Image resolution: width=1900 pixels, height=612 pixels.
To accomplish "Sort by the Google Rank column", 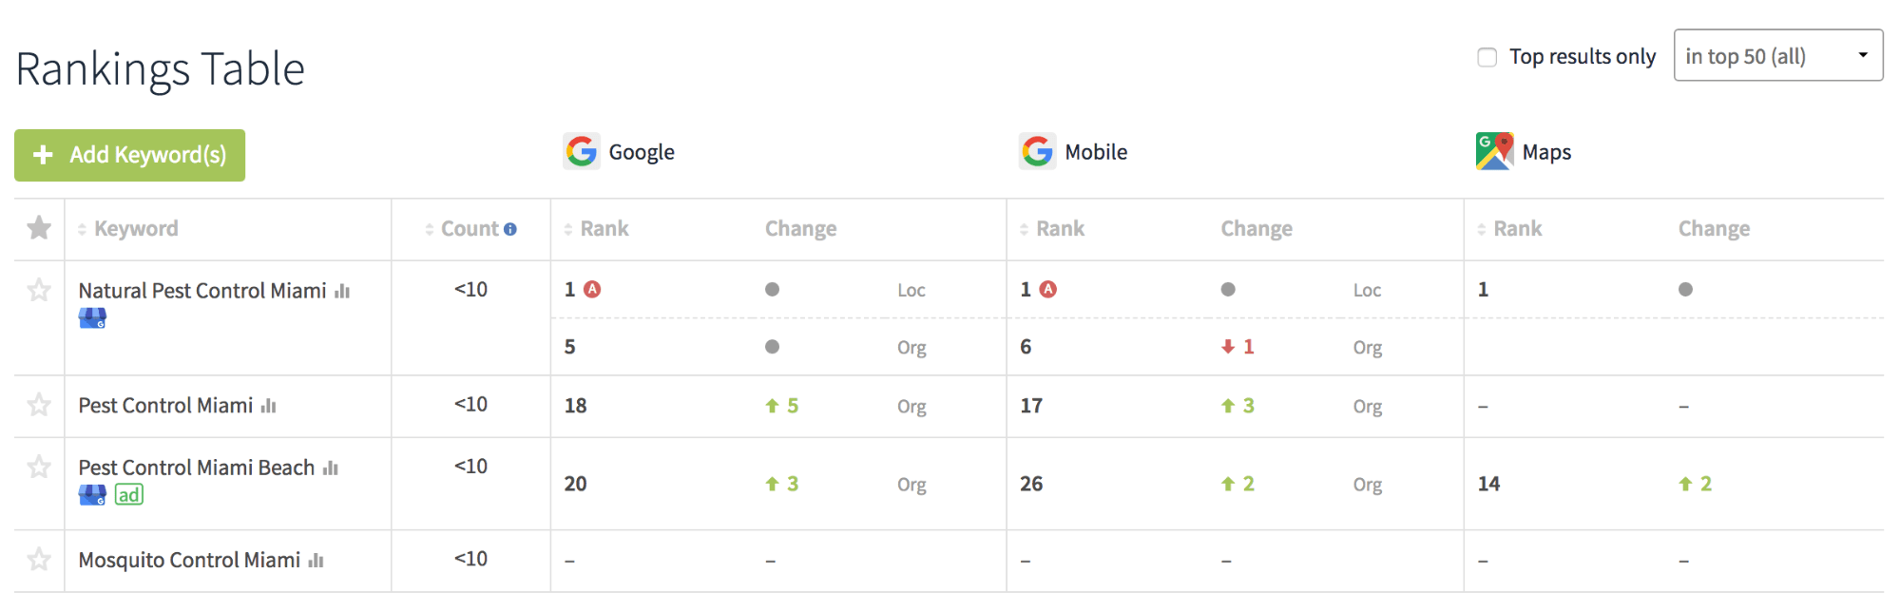I will click(596, 229).
